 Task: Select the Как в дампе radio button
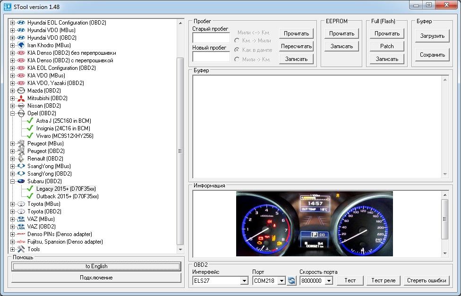click(x=237, y=50)
